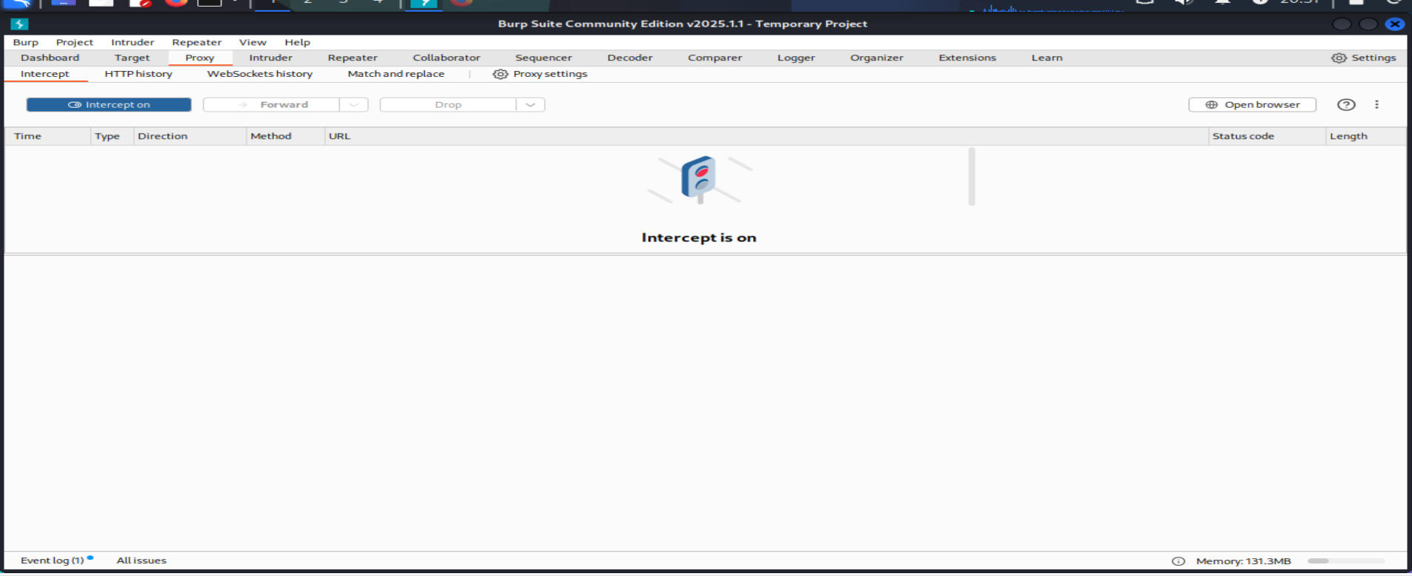
Task: Click the memory info icon in status bar
Action: pos(1178,561)
